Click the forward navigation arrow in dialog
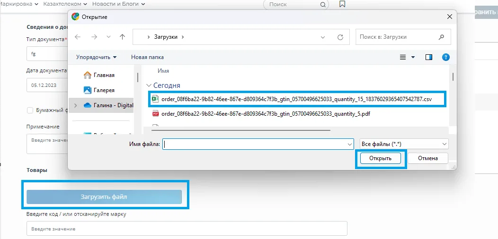 point(94,37)
